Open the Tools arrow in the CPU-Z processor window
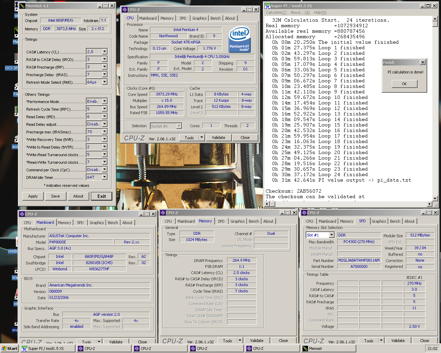441x353 pixels. click(202, 138)
